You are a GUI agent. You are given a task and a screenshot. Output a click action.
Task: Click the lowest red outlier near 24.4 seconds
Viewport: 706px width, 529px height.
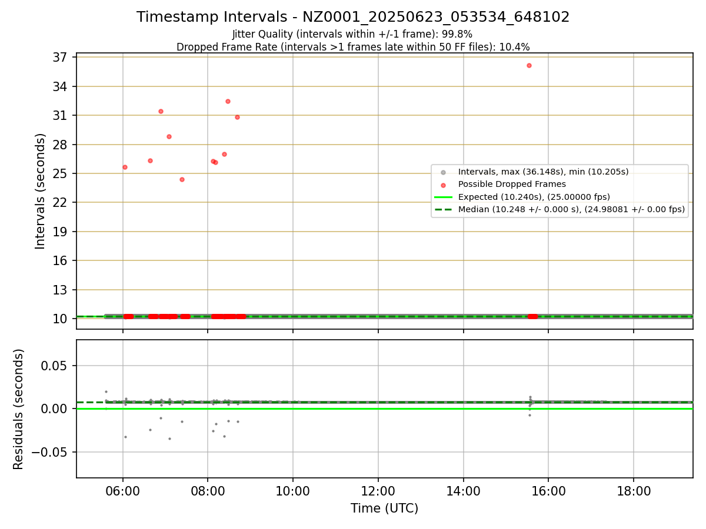[x=182, y=179]
